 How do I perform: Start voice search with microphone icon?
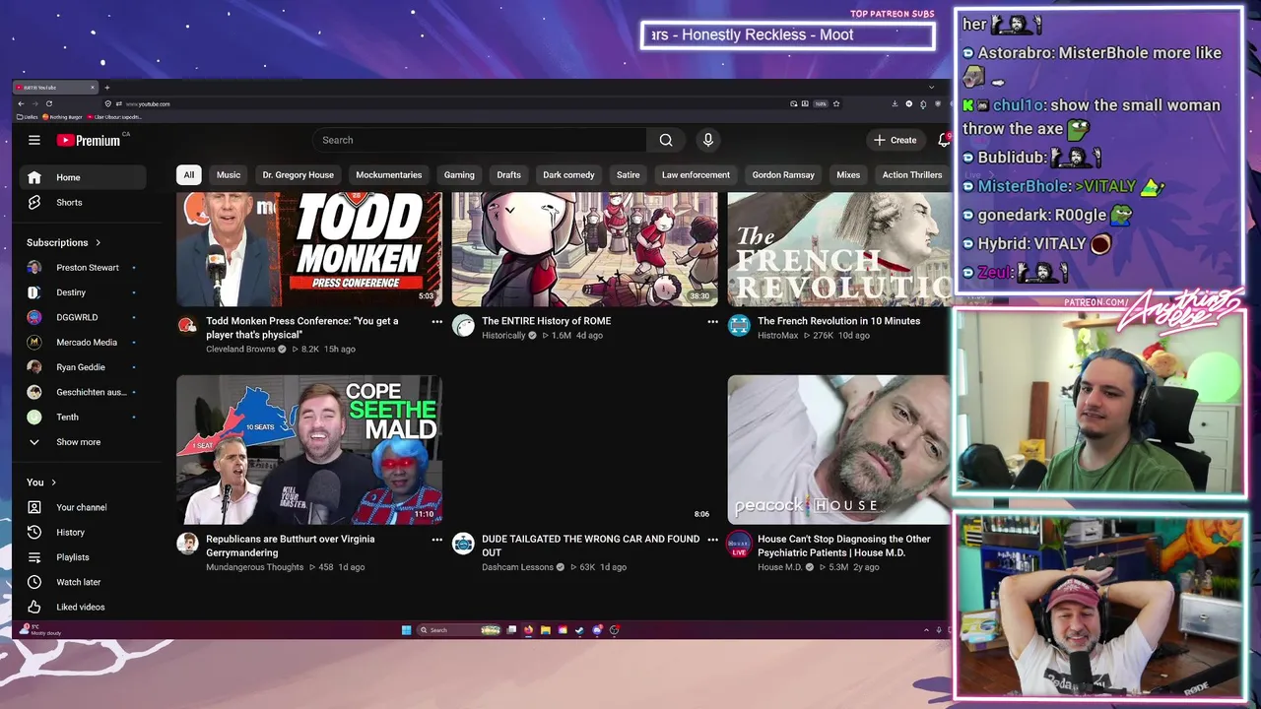click(707, 140)
